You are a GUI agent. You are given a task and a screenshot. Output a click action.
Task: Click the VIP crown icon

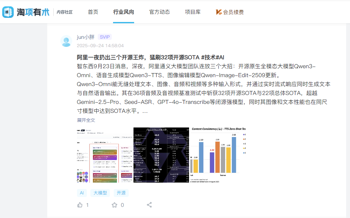219,12
